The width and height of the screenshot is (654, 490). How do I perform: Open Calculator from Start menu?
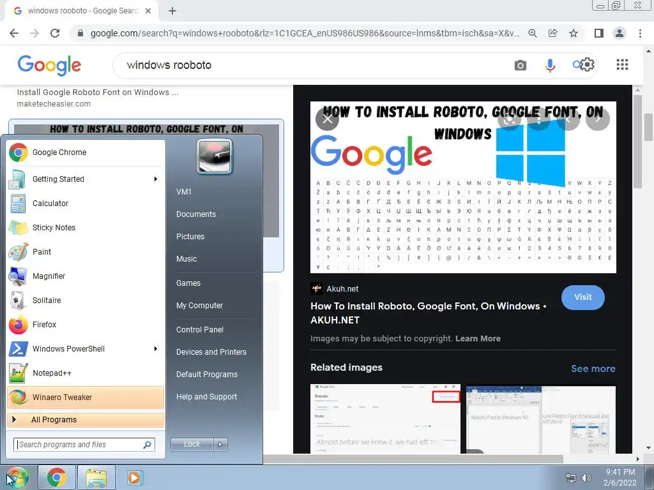click(x=86, y=204)
